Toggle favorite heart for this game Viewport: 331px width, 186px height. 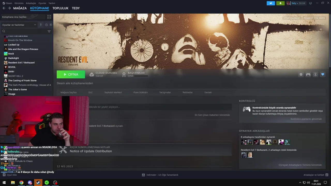(323, 74)
